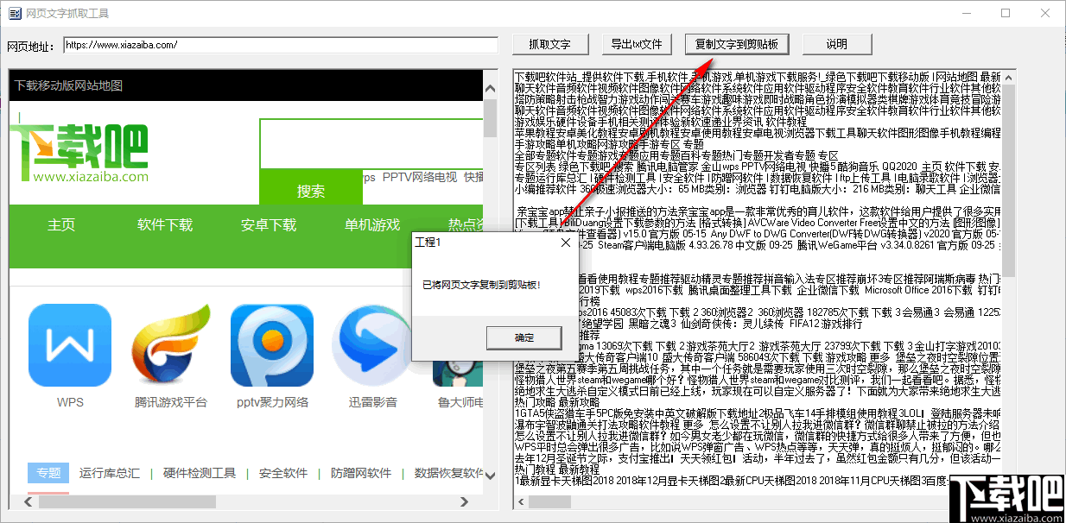Image resolution: width=1066 pixels, height=523 pixels.
Task: Click the window title bar app icon
Action: [x=14, y=14]
